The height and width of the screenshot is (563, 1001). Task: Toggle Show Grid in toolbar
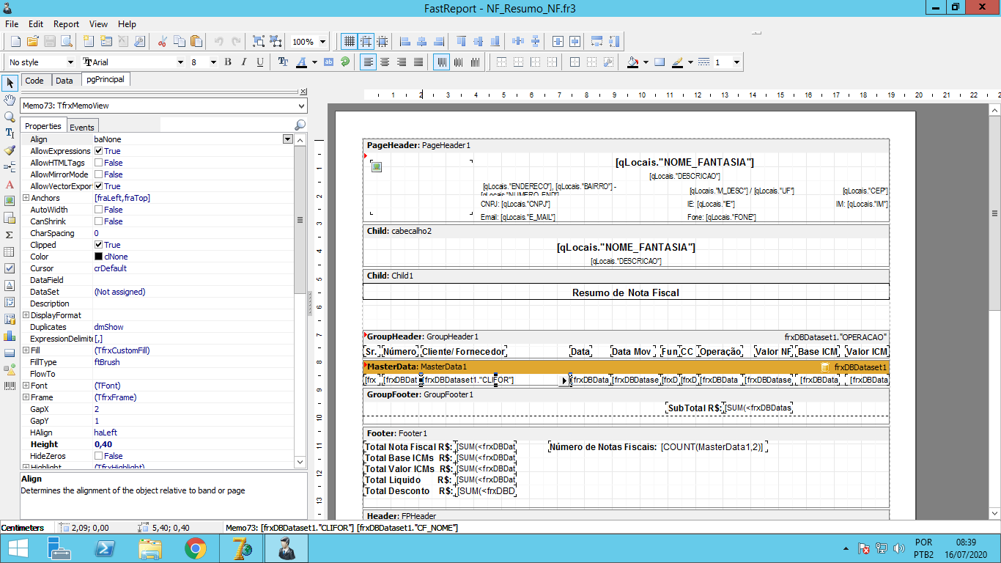(x=350, y=42)
